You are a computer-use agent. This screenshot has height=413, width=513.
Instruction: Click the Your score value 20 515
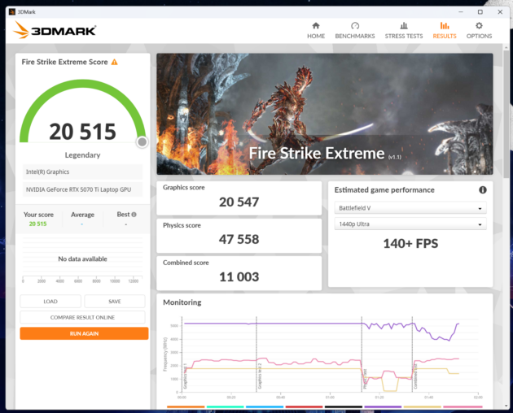(38, 224)
